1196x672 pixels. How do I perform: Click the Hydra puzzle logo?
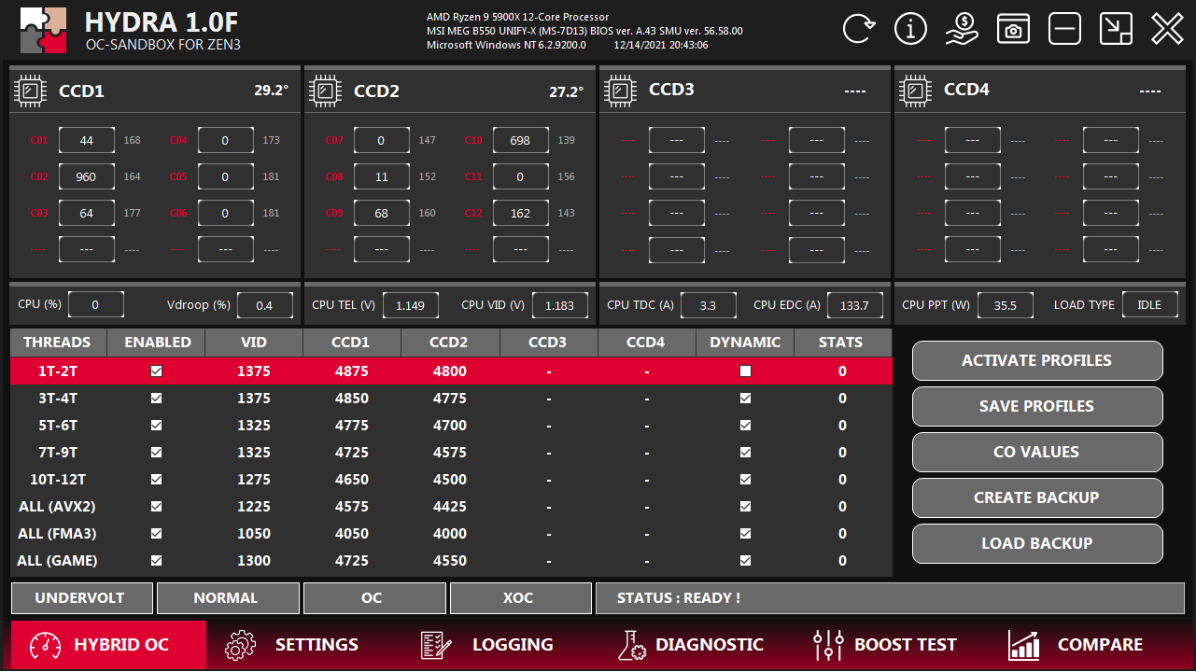[x=44, y=30]
